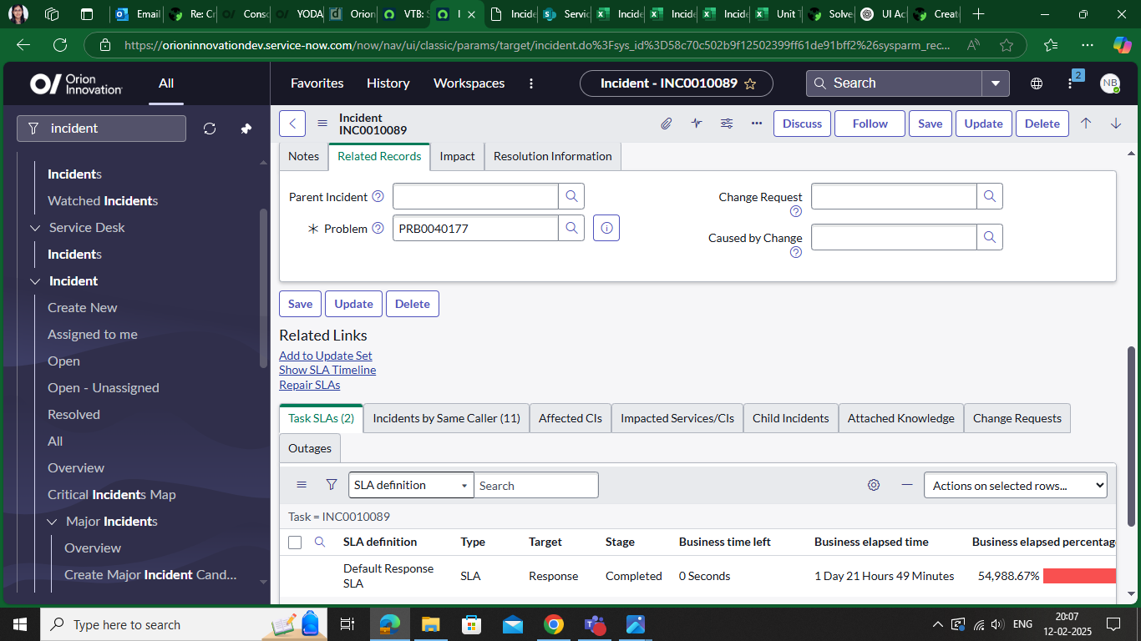Open the user avatar NB menu
The image size is (1141, 641).
point(1109,83)
